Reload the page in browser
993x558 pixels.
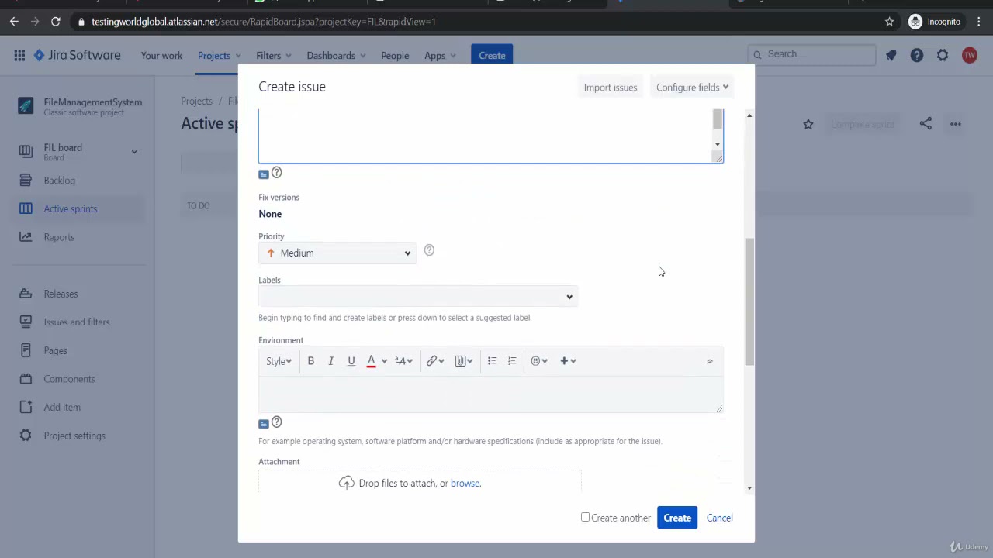[56, 22]
